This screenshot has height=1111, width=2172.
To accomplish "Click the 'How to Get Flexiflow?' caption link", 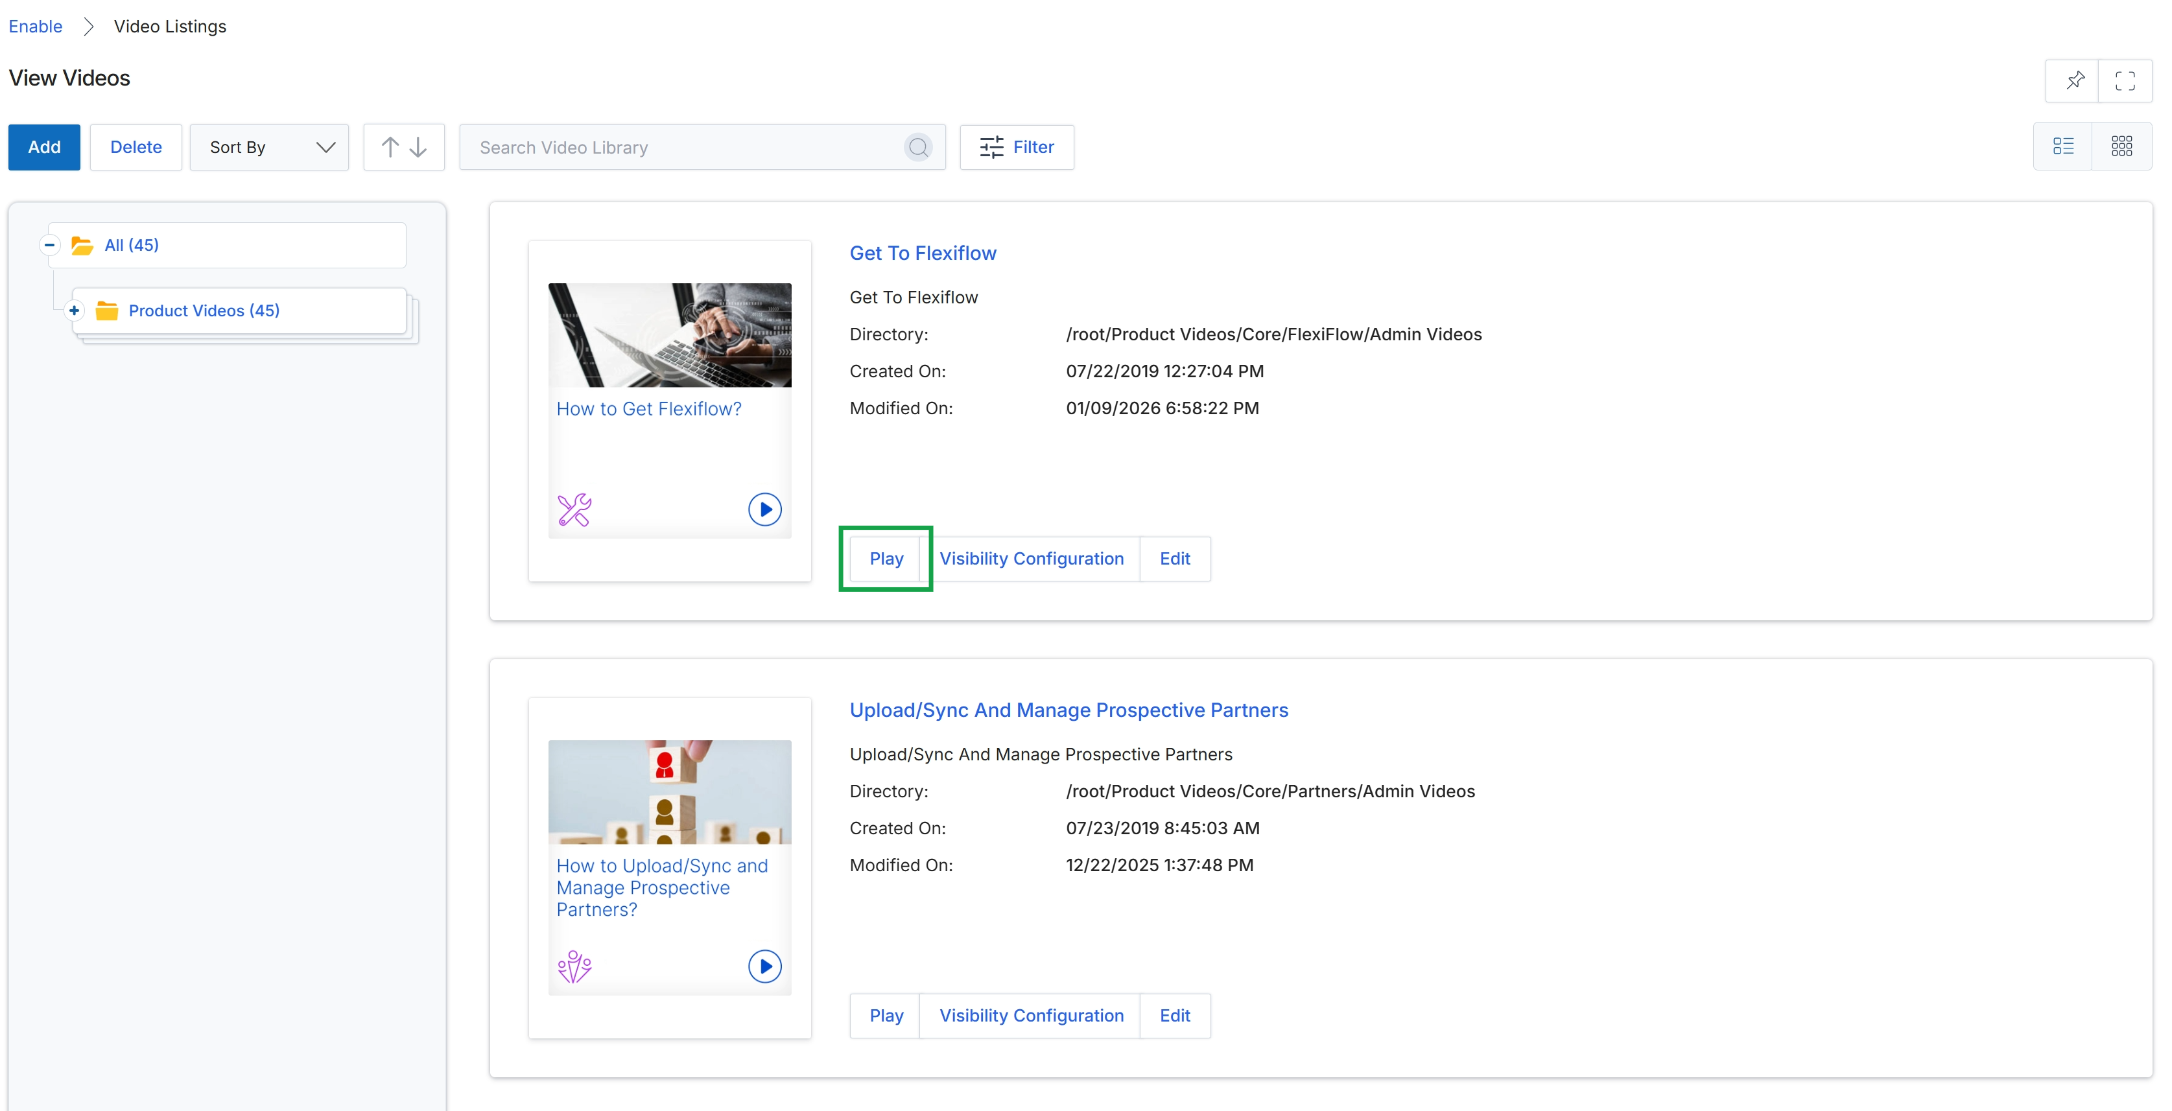I will click(x=648, y=409).
